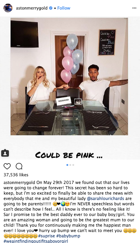The height and width of the screenshot is (243, 140).
Task: View the 37,536 likes list
Action: click(x=16, y=175)
